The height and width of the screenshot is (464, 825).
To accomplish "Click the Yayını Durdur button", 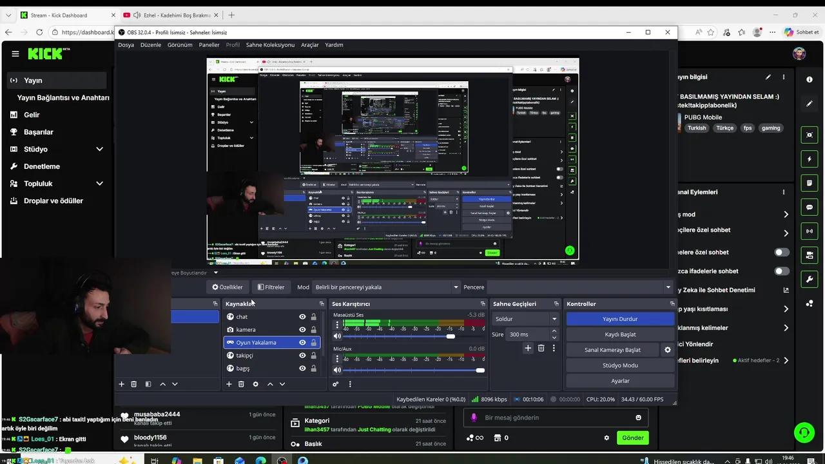I will (619, 318).
